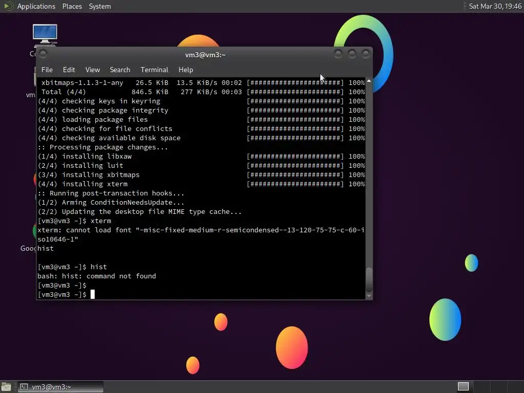The width and height of the screenshot is (524, 393).
Task: Open the terminal Search menu
Action: coord(120,70)
